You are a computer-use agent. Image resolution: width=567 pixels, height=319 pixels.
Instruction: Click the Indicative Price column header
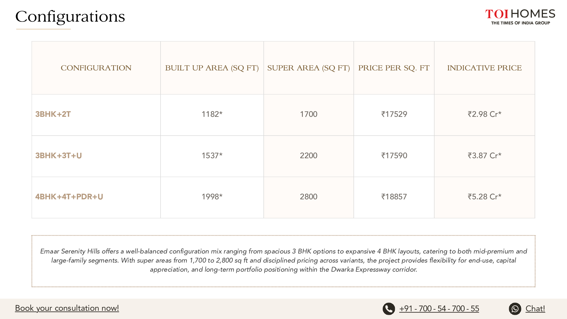[484, 68]
